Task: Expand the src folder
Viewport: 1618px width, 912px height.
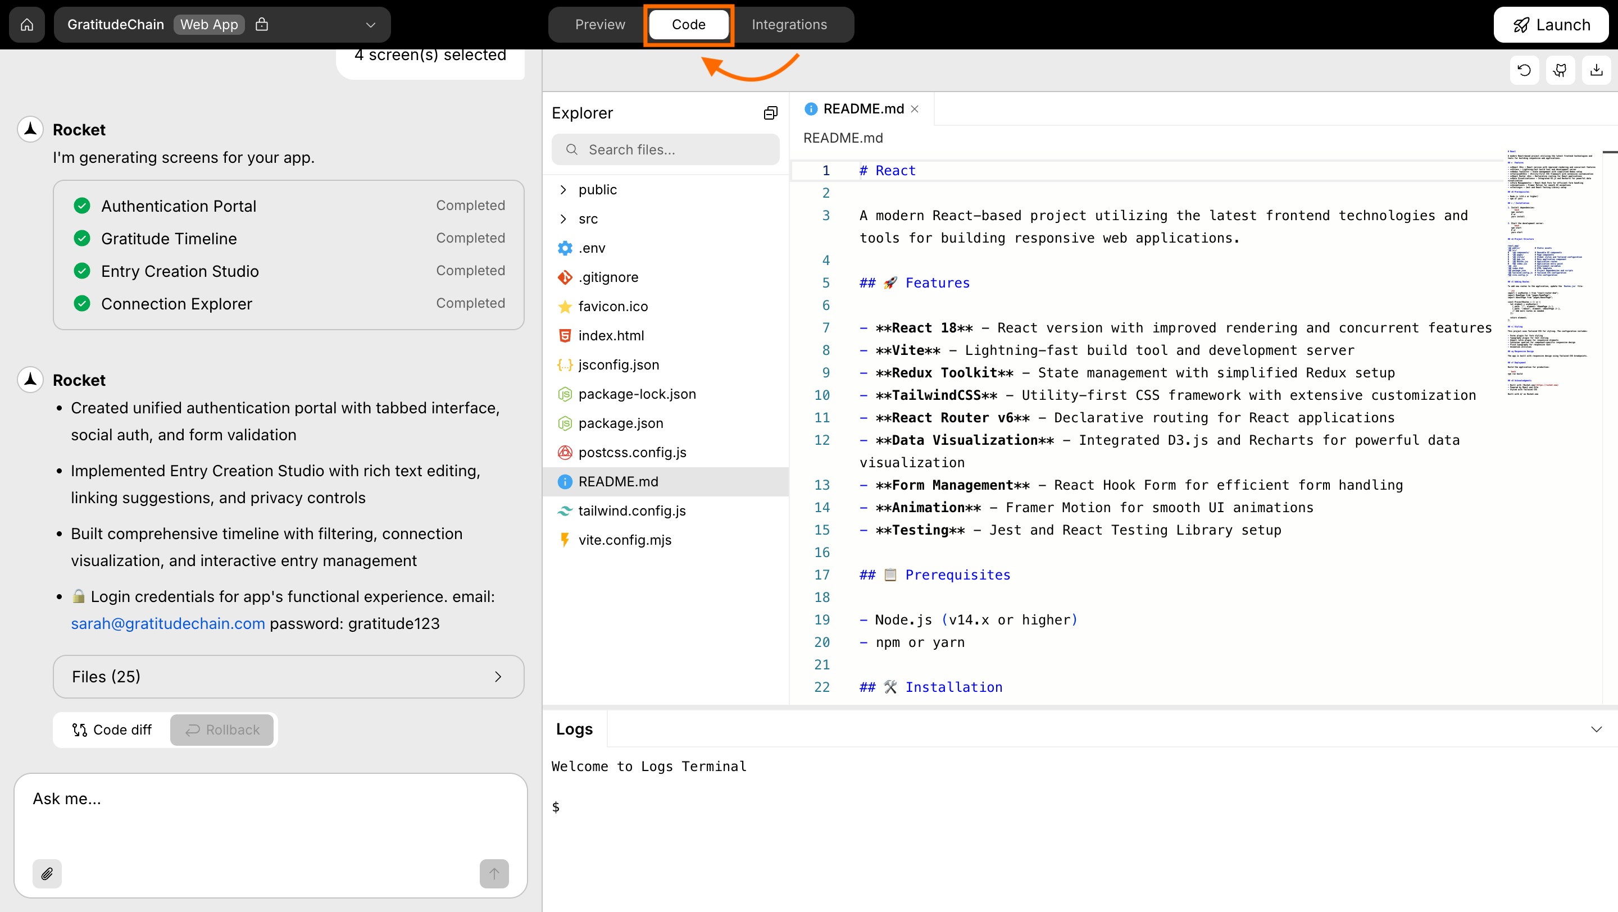Action: (562, 218)
